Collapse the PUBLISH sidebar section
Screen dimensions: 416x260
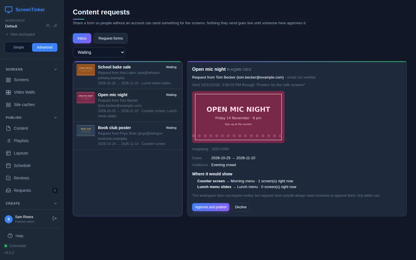31,118
